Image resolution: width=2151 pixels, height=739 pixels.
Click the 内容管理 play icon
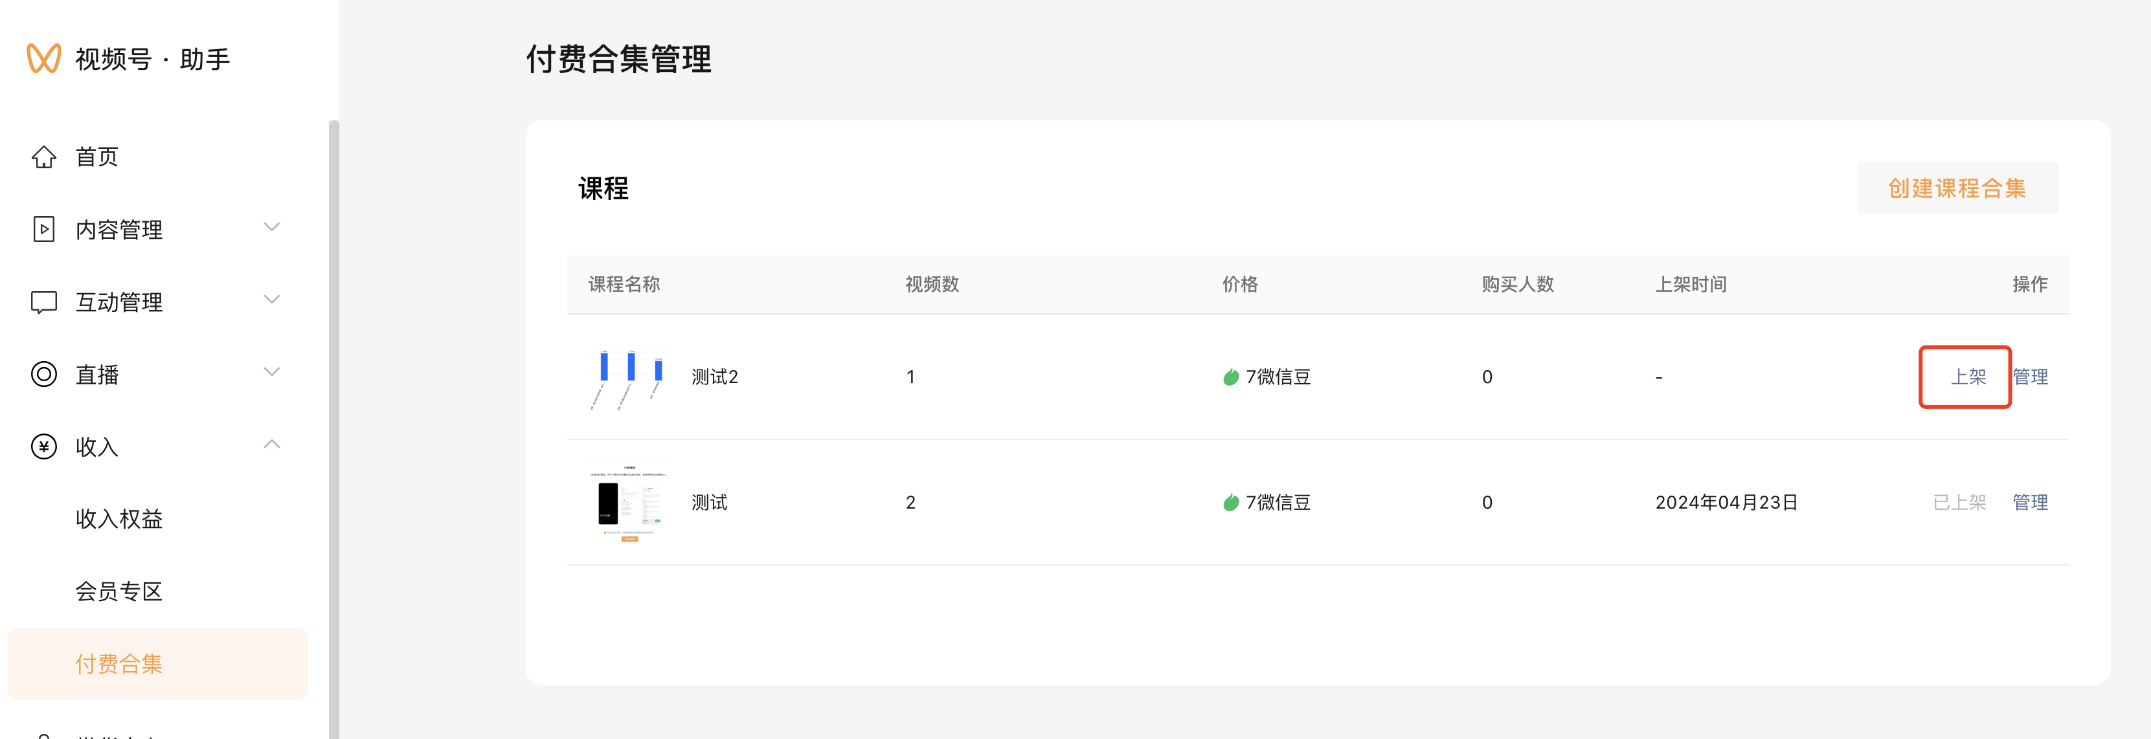43,229
